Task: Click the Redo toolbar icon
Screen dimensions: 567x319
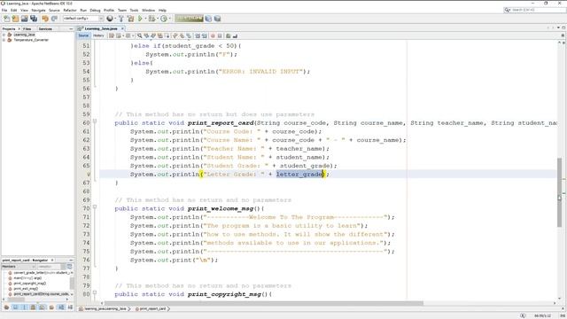Action: (54, 19)
